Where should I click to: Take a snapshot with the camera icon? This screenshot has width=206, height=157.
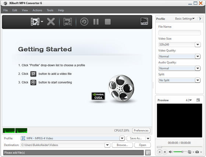click(x=197, y=152)
